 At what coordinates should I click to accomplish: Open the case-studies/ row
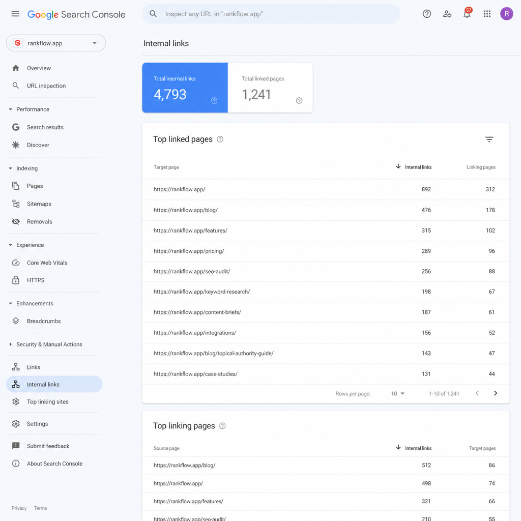pos(326,374)
